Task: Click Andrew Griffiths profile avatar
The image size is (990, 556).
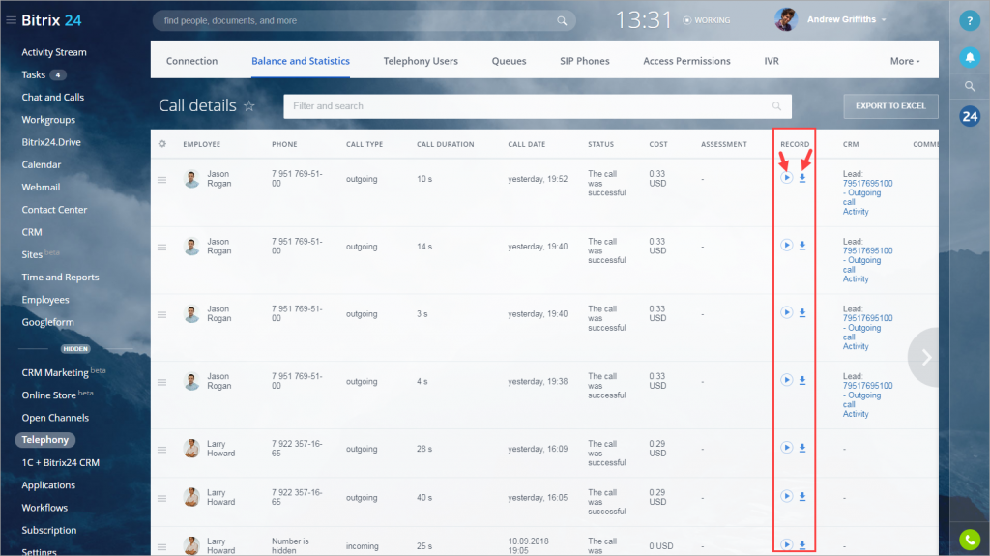Action: click(785, 19)
